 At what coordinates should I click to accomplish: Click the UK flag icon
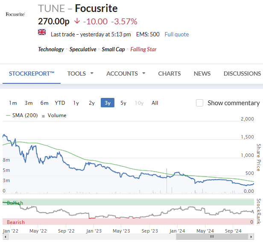42,32
